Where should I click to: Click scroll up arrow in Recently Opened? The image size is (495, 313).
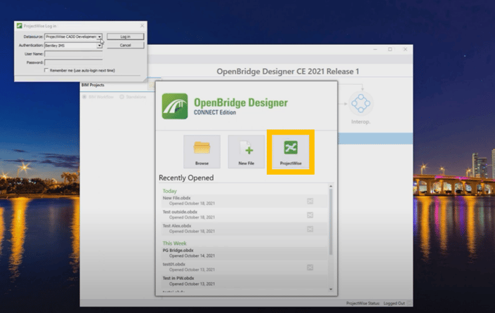click(x=331, y=186)
